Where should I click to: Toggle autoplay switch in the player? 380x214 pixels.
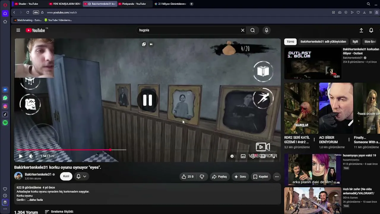point(232,156)
